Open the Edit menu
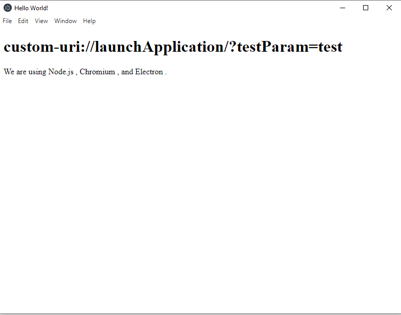401x315 pixels. 23,21
